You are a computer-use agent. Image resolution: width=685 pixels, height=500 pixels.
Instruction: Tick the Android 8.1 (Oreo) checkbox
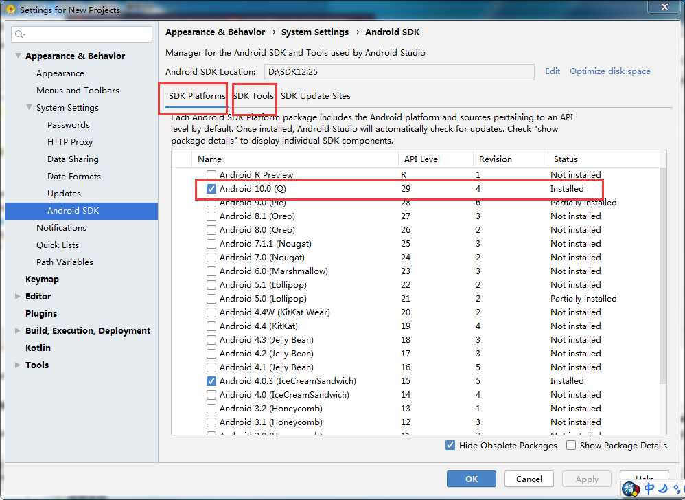coord(211,216)
